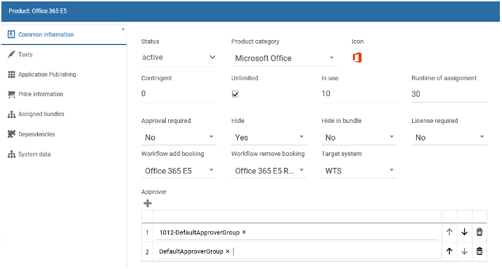Open the Common information tab

(x=64, y=34)
